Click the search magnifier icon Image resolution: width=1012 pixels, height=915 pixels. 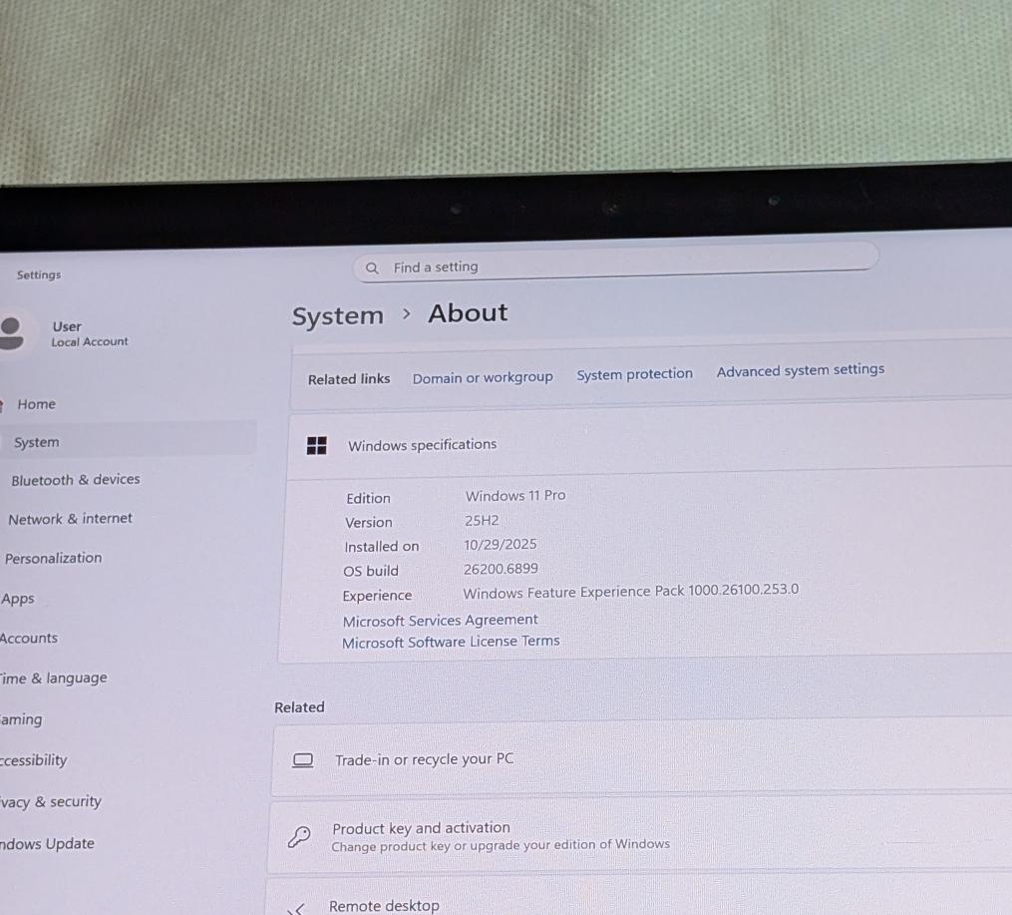tap(372, 268)
